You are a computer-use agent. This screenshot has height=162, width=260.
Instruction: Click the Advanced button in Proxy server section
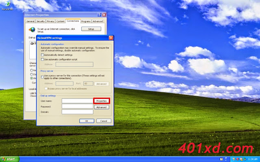102,84
